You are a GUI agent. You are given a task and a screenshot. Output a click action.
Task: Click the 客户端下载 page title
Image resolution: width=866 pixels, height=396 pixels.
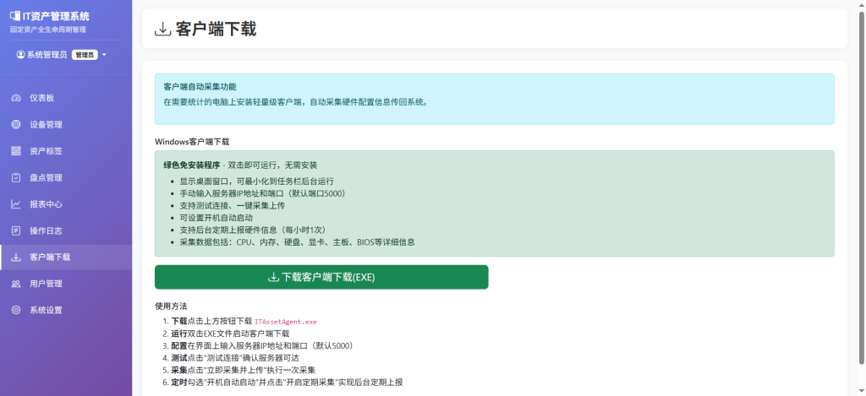point(216,29)
